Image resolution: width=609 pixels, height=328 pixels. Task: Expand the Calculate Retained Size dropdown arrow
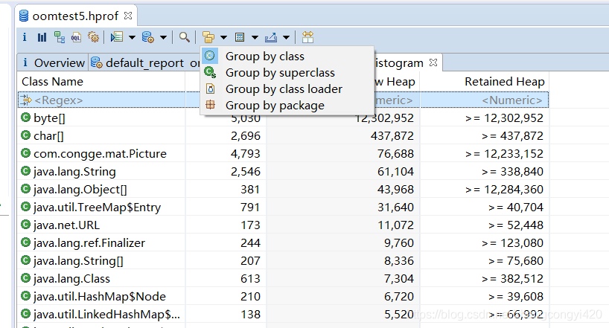pos(255,37)
